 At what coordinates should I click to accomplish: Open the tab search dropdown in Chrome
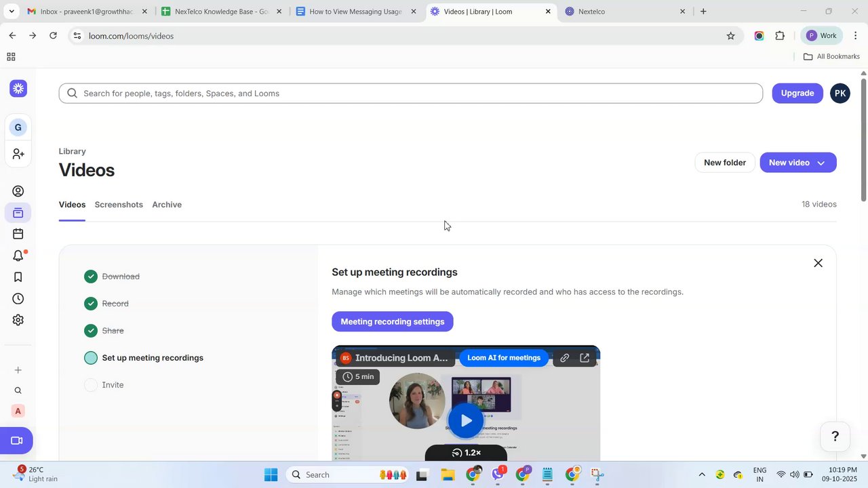click(x=12, y=12)
